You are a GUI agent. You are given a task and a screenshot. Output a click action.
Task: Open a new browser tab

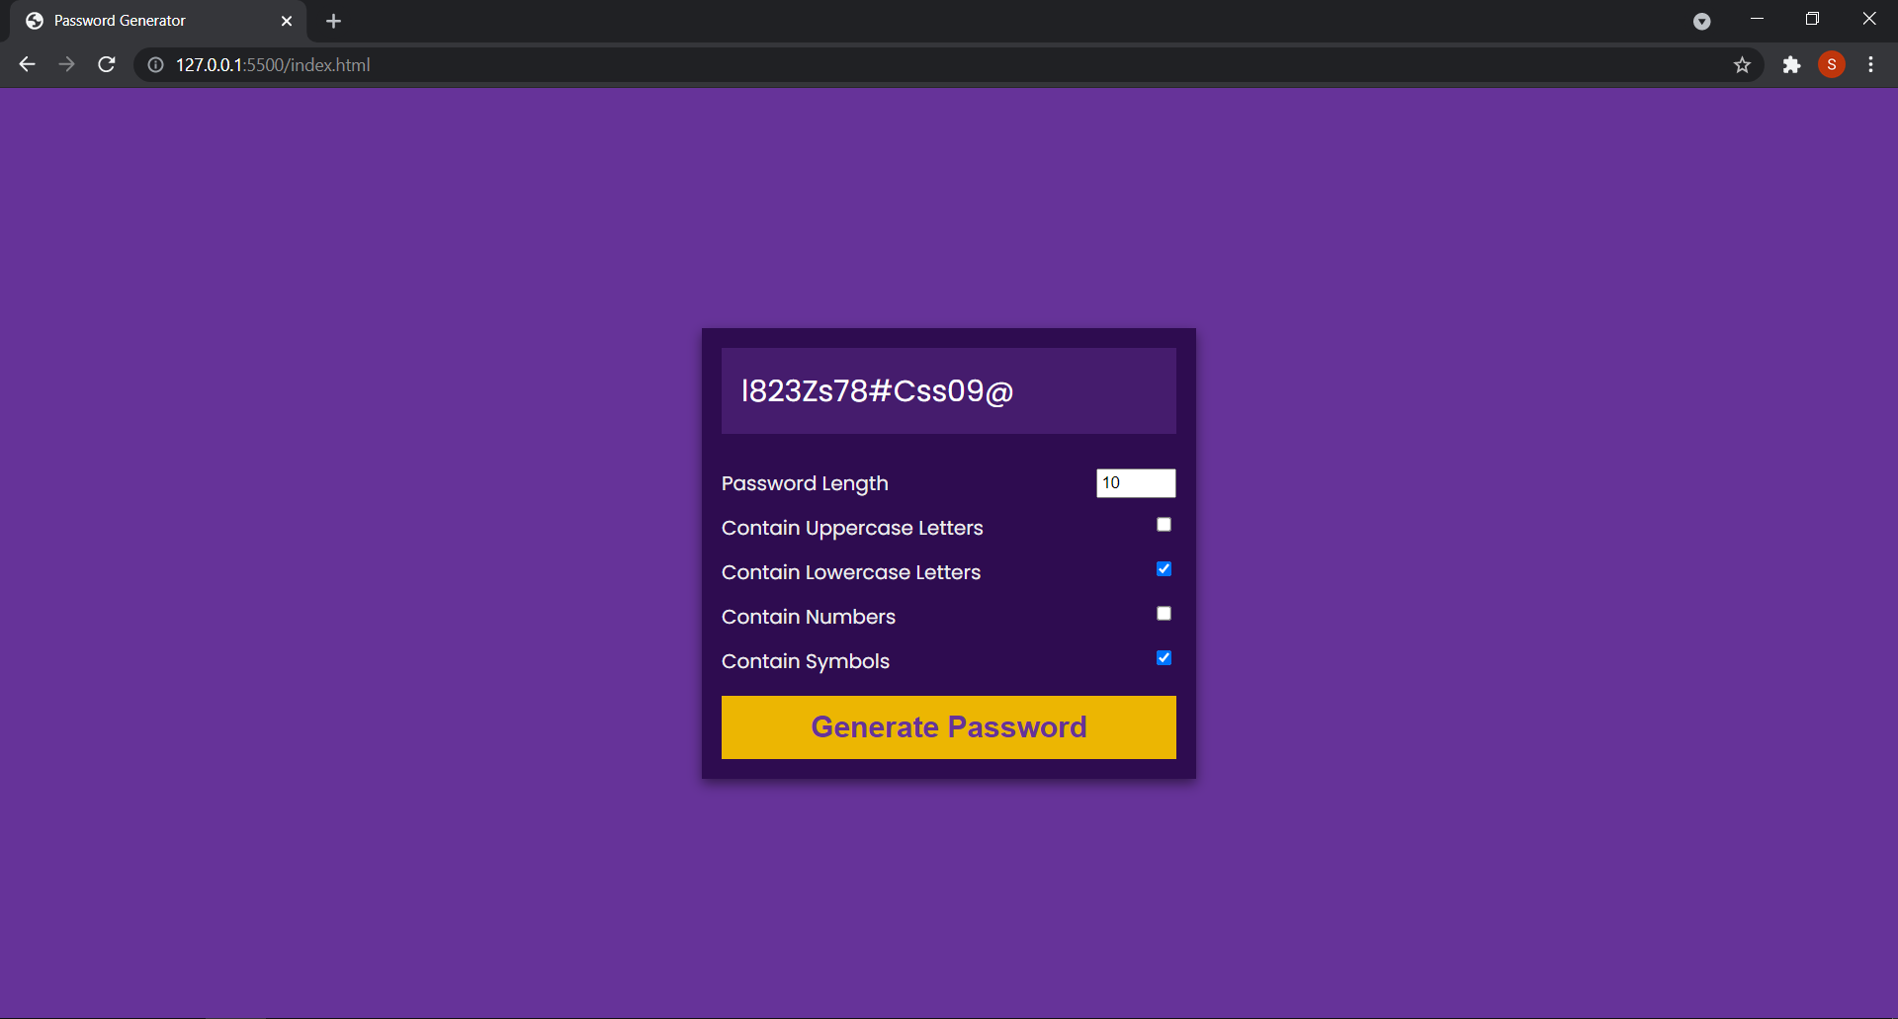333,20
